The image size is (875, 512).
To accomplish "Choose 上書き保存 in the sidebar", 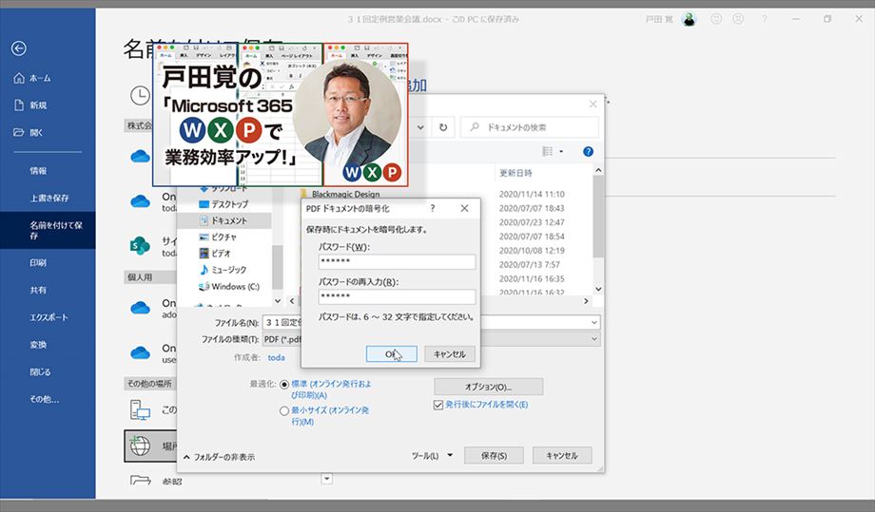I will (x=49, y=198).
